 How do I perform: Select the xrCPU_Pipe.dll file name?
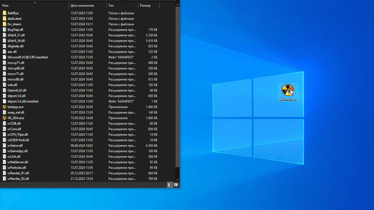click(x=18, y=134)
